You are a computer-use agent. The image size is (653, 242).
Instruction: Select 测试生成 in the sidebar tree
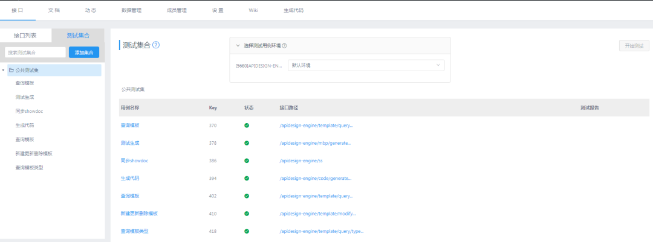[25, 97]
